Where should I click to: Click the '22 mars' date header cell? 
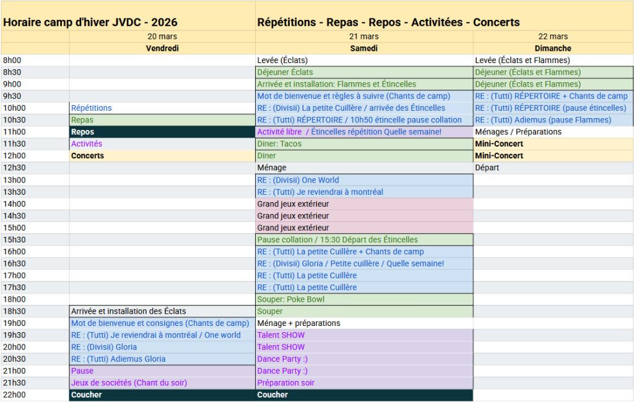[553, 36]
